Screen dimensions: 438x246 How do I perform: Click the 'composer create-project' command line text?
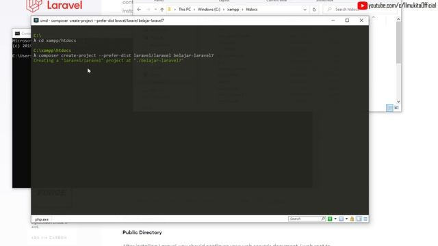point(126,55)
